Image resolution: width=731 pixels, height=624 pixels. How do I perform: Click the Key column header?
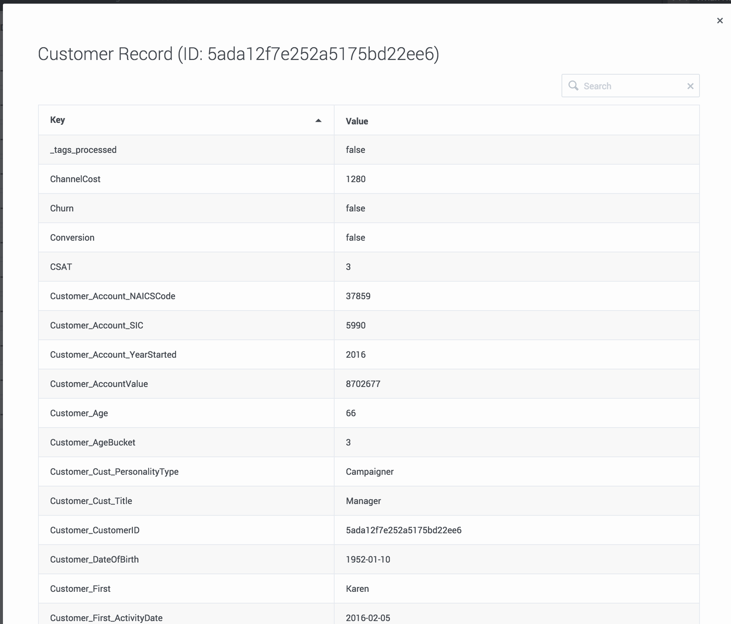pos(57,120)
